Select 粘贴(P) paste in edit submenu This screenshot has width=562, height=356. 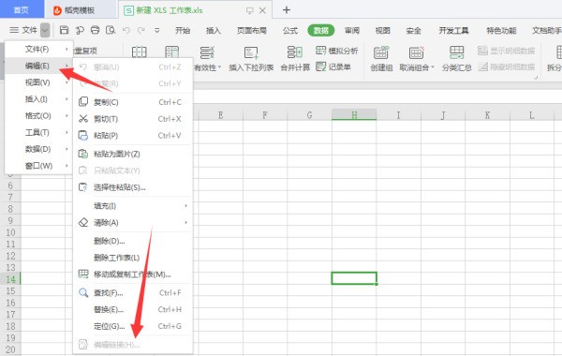tap(133, 136)
